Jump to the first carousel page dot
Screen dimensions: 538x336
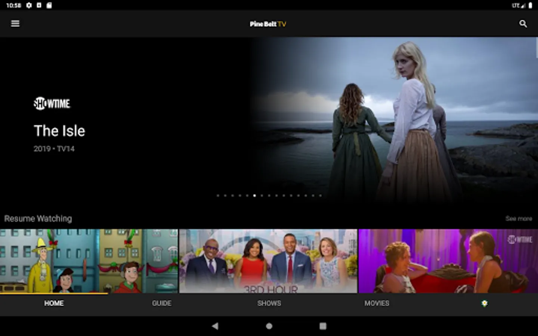[x=218, y=195]
